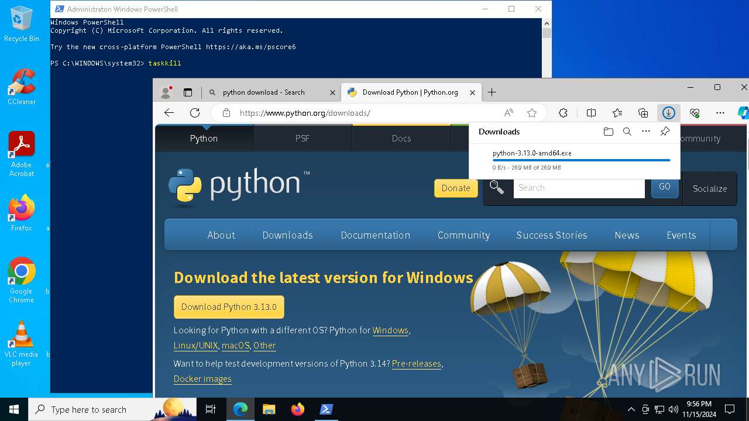Close the python download - Search tab

(x=332, y=92)
